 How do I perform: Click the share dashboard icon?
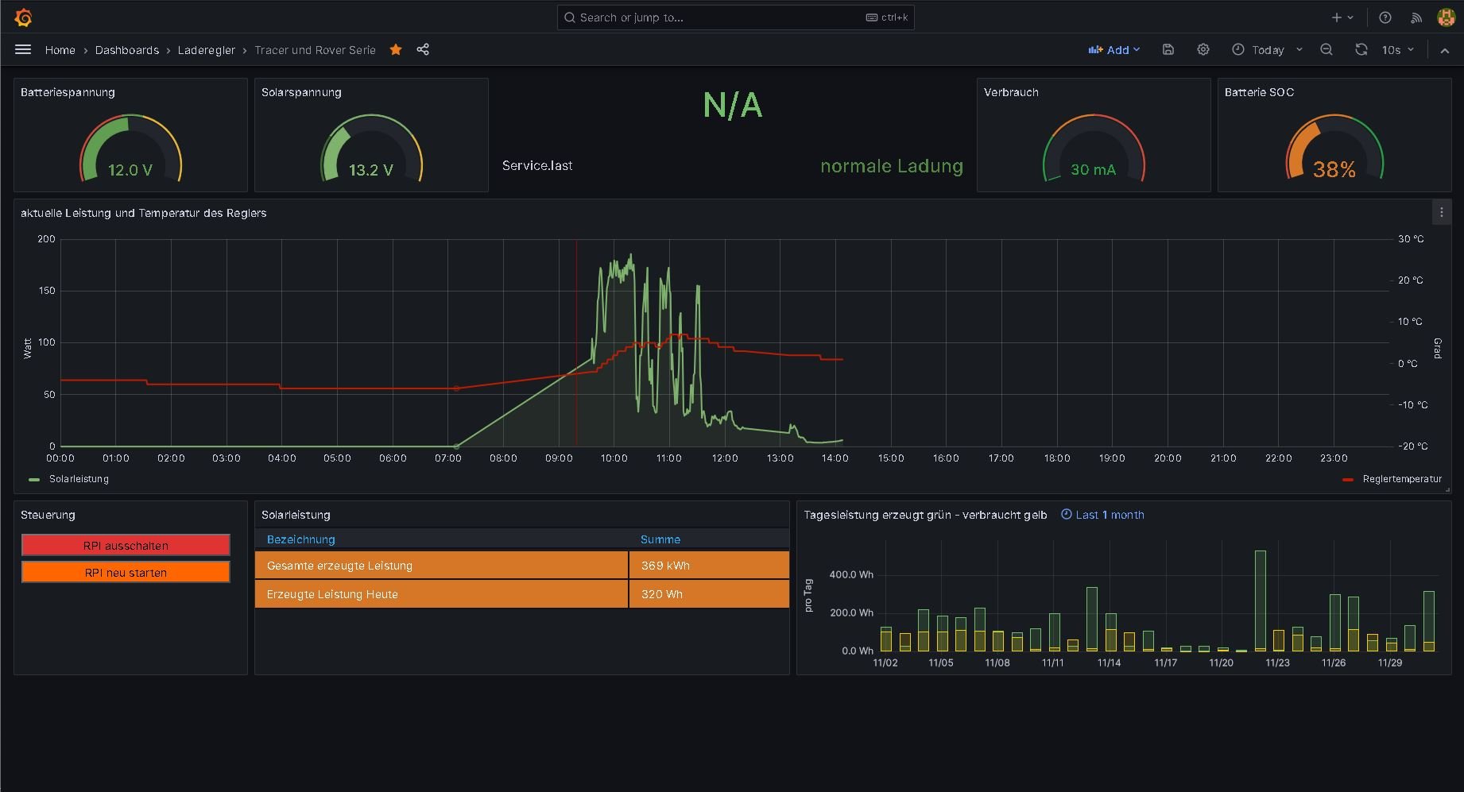[x=423, y=49]
